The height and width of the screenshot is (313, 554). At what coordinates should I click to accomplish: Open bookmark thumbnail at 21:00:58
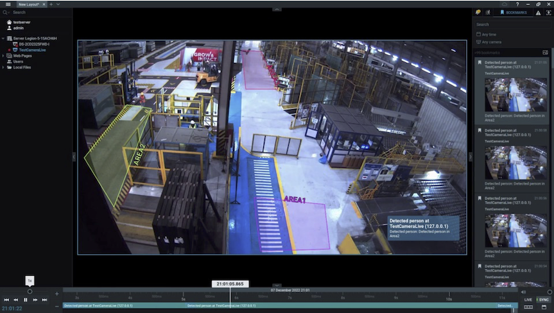click(515, 163)
